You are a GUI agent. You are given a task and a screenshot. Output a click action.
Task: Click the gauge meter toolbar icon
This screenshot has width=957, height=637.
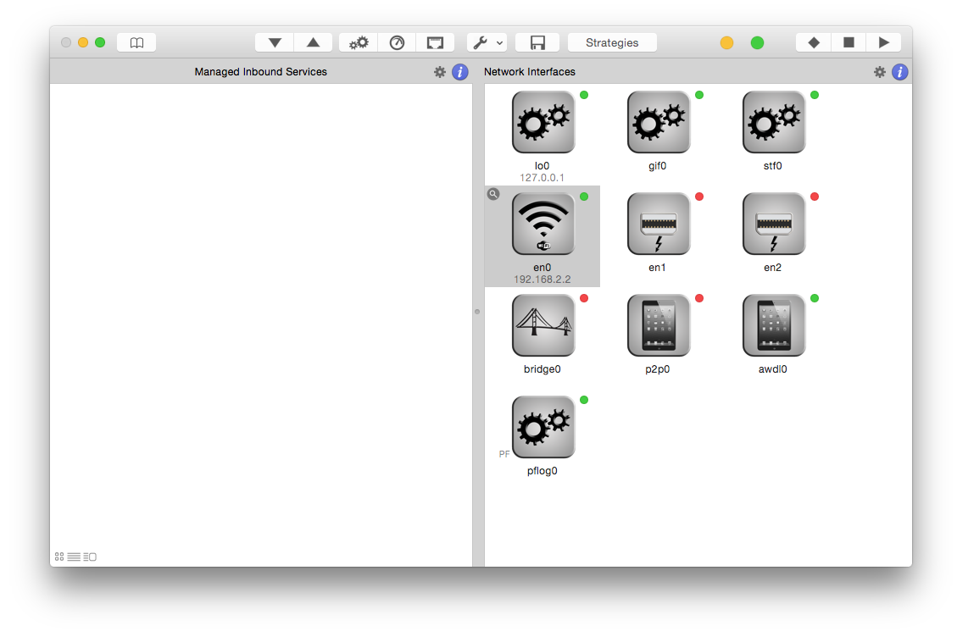[x=397, y=42]
